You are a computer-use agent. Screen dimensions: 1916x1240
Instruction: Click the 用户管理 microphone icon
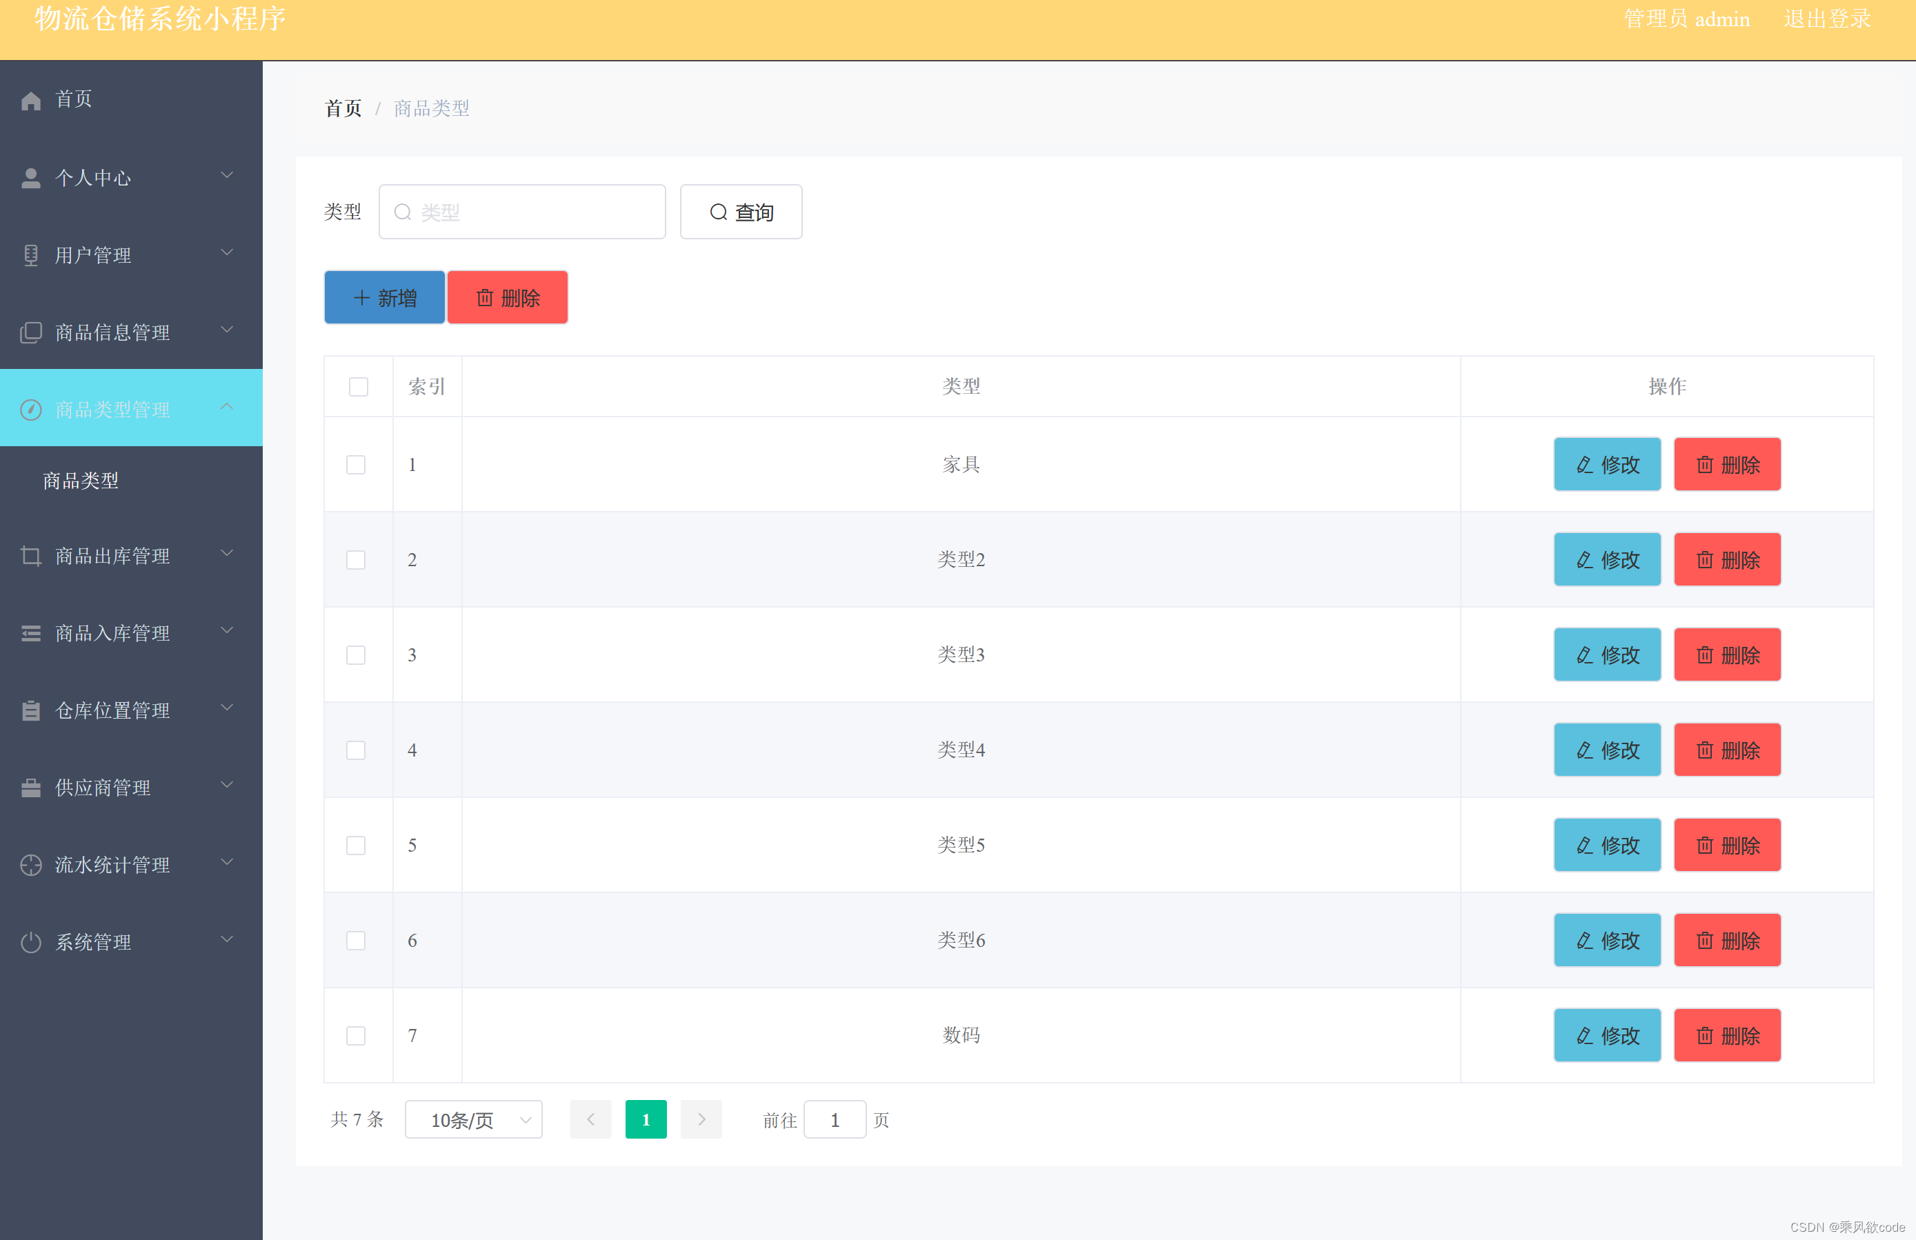coord(30,255)
